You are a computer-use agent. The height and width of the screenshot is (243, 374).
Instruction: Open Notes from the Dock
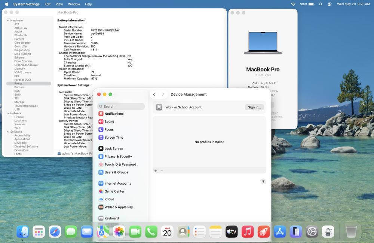coord(215,231)
